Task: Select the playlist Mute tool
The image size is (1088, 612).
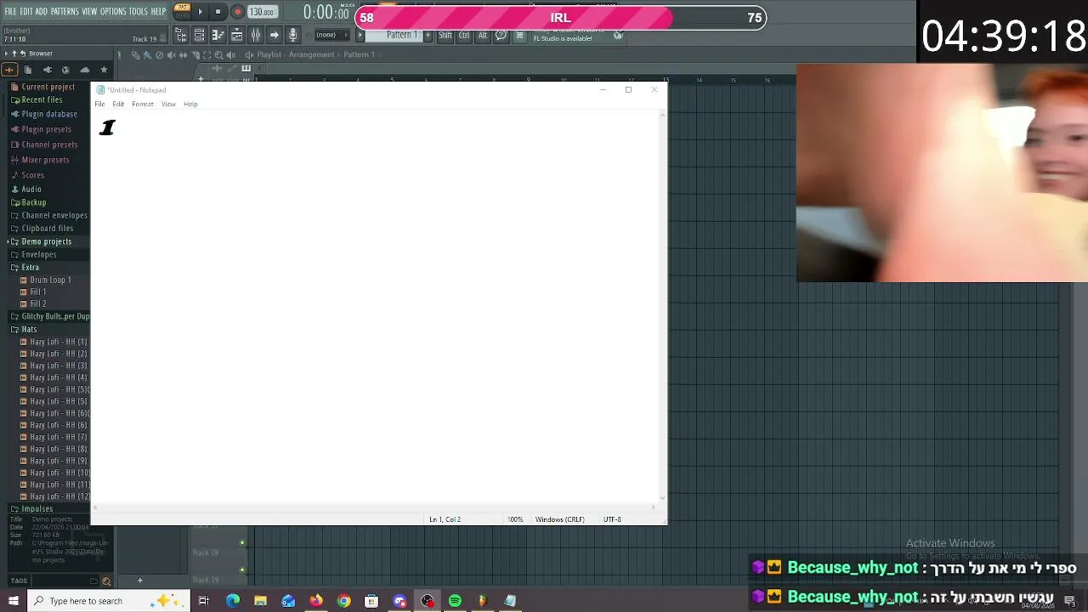Action: [171, 55]
